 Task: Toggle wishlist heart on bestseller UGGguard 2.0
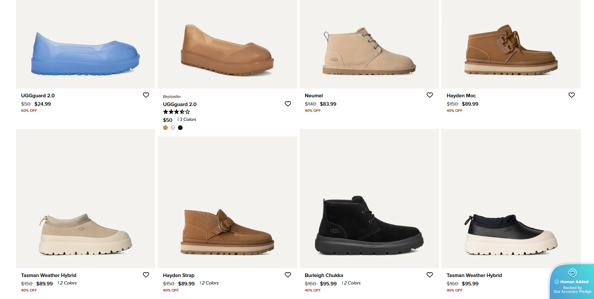click(288, 104)
